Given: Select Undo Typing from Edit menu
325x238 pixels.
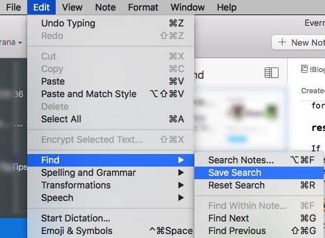Looking at the screenshot, I should click(x=111, y=23).
